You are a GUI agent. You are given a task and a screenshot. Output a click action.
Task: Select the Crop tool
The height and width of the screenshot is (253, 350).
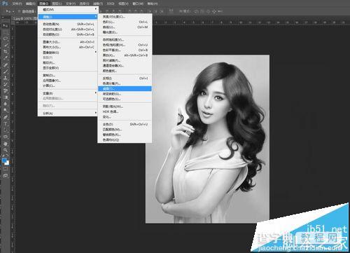(6, 52)
